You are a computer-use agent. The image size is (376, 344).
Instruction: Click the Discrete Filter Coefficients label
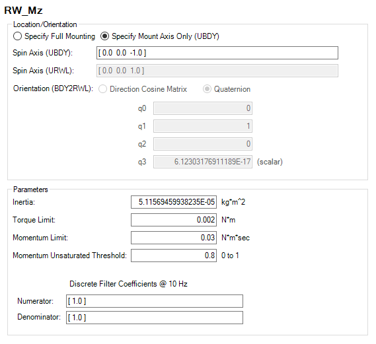tap(128, 284)
